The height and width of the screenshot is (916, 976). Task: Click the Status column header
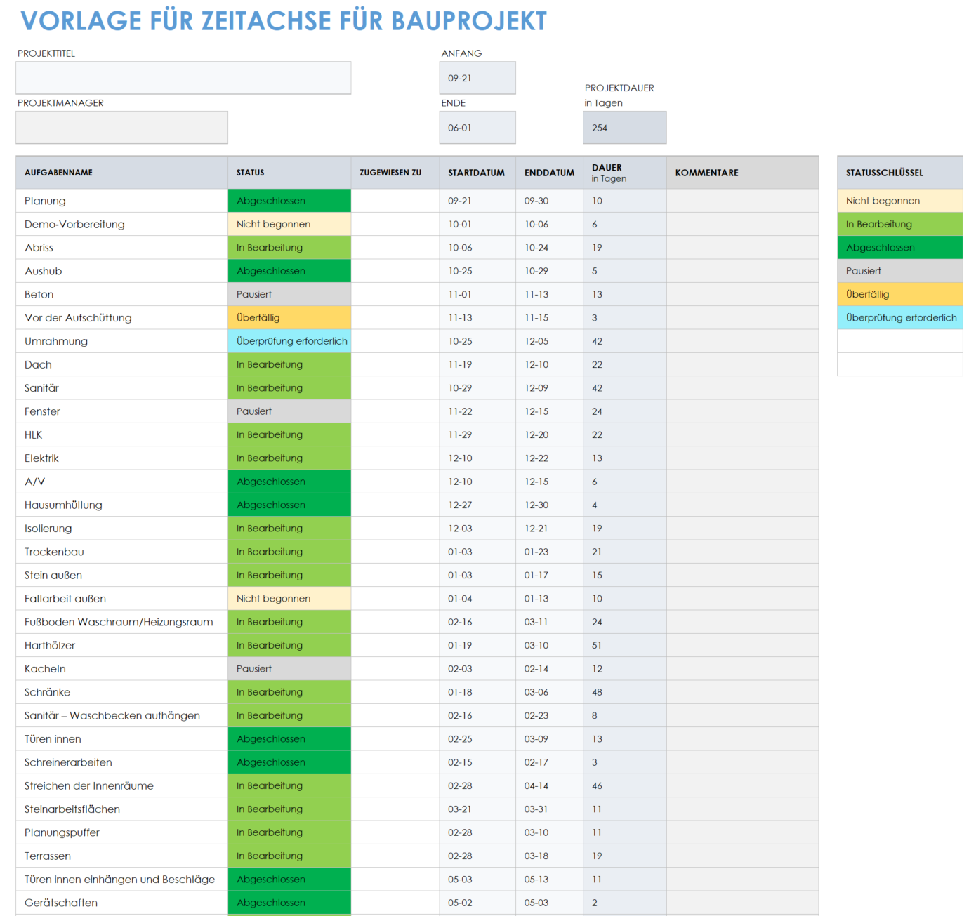point(289,173)
